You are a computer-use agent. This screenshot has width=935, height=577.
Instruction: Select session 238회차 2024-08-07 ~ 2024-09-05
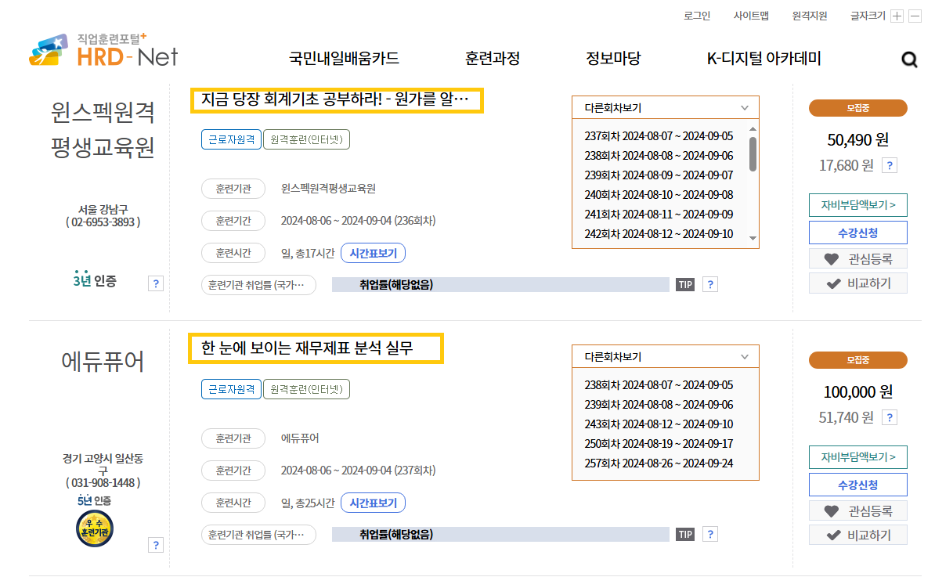tap(659, 385)
